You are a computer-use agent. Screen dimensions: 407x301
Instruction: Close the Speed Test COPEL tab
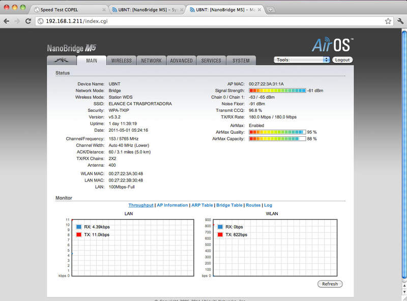(104, 10)
